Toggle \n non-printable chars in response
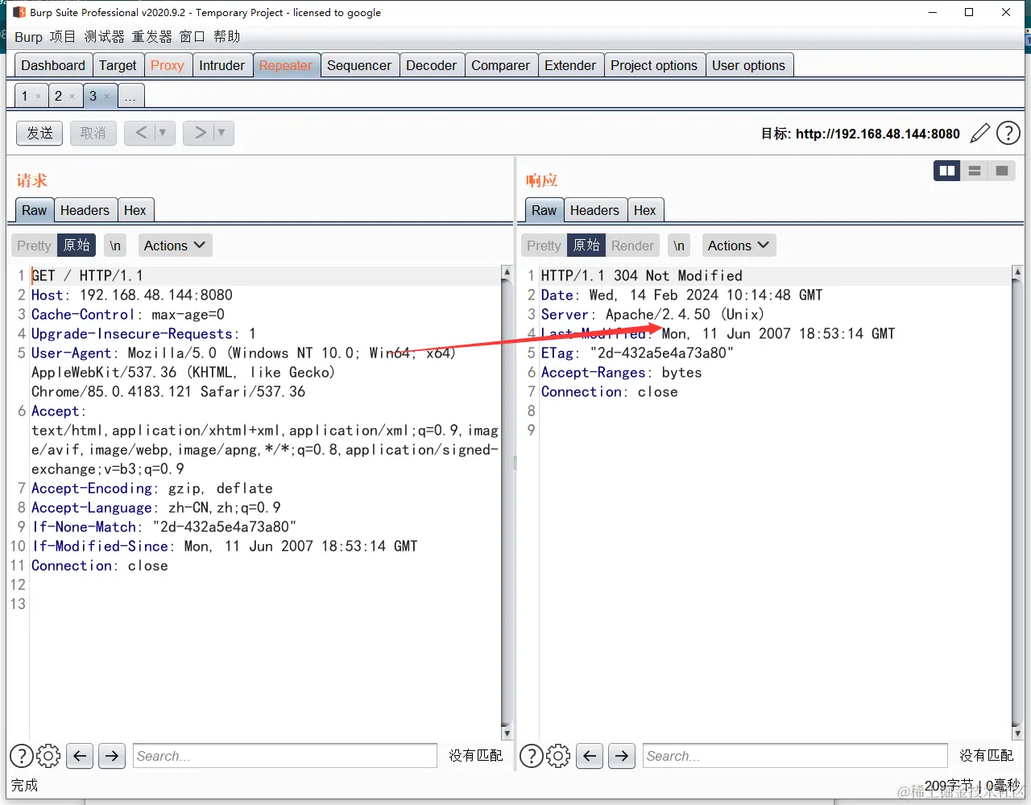Viewport: 1031px width, 805px height. [x=679, y=246]
